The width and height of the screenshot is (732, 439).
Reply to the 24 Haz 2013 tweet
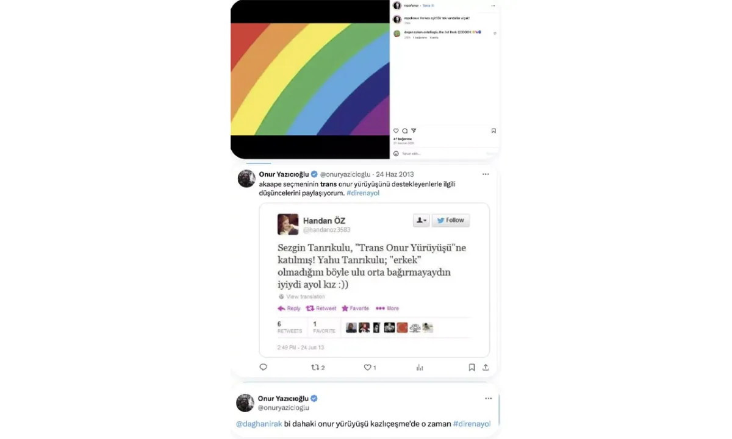point(264,367)
